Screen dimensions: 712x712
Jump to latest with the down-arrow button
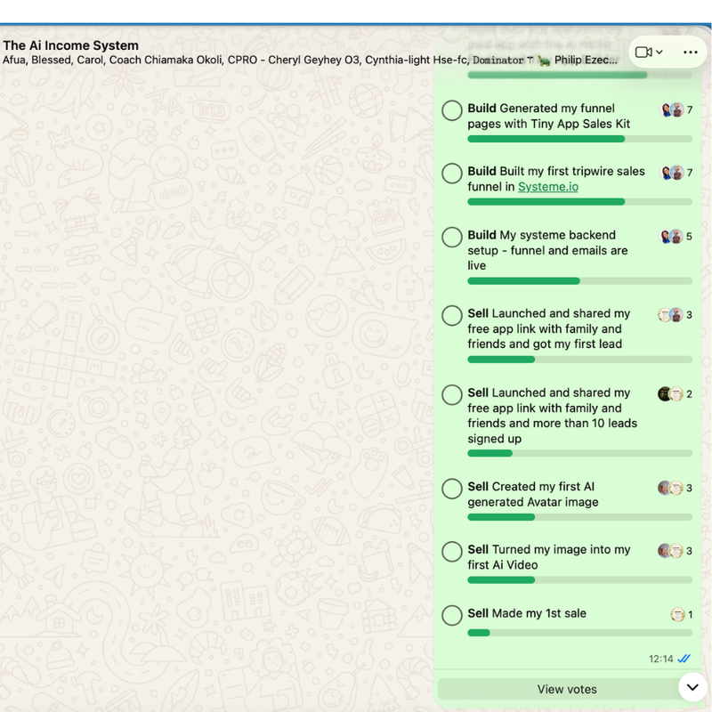[x=692, y=687]
